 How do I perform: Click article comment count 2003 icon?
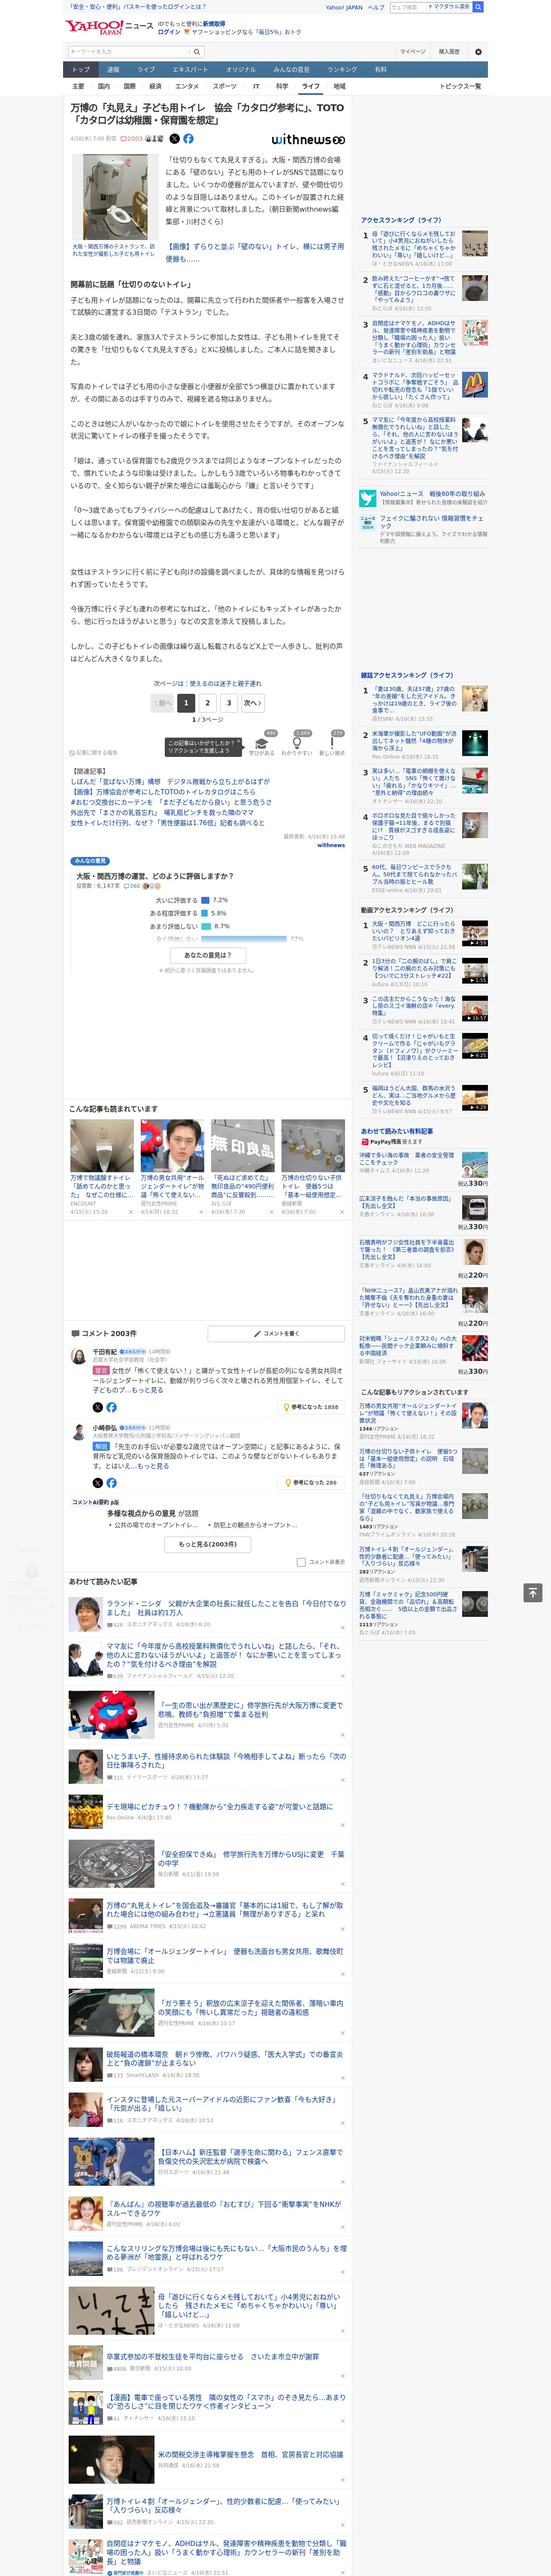pos(133,139)
